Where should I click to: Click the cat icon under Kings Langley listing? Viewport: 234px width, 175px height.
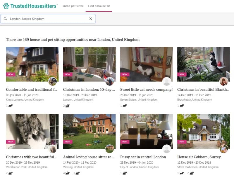[x=11, y=106]
